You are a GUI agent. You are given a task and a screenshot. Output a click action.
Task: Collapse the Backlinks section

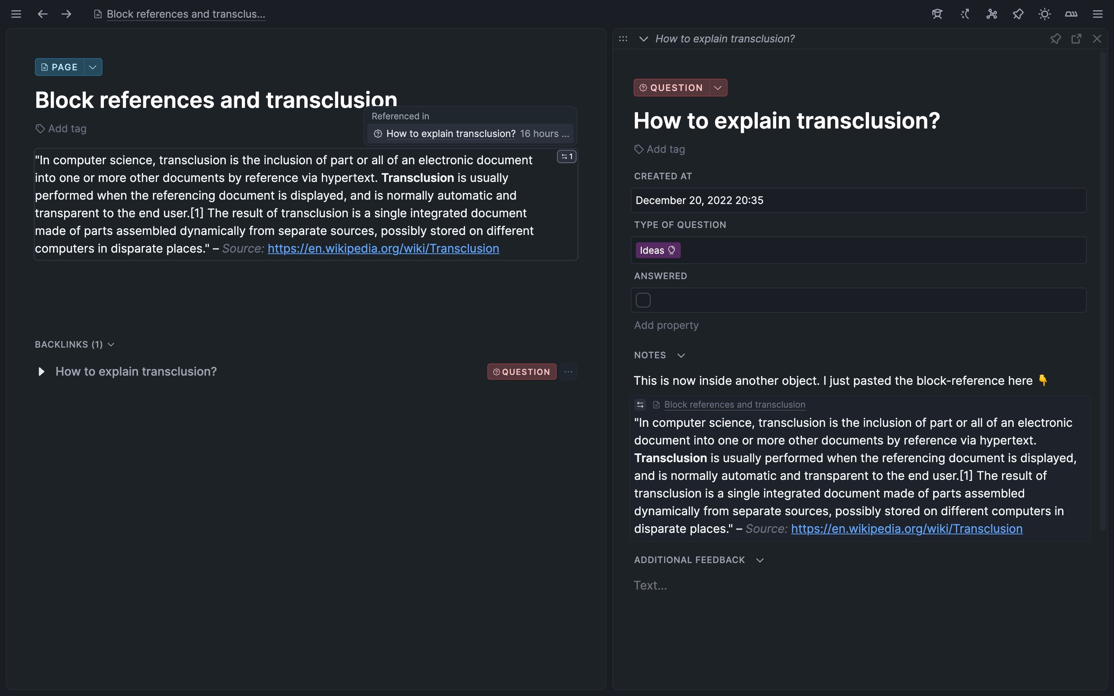pyautogui.click(x=111, y=344)
